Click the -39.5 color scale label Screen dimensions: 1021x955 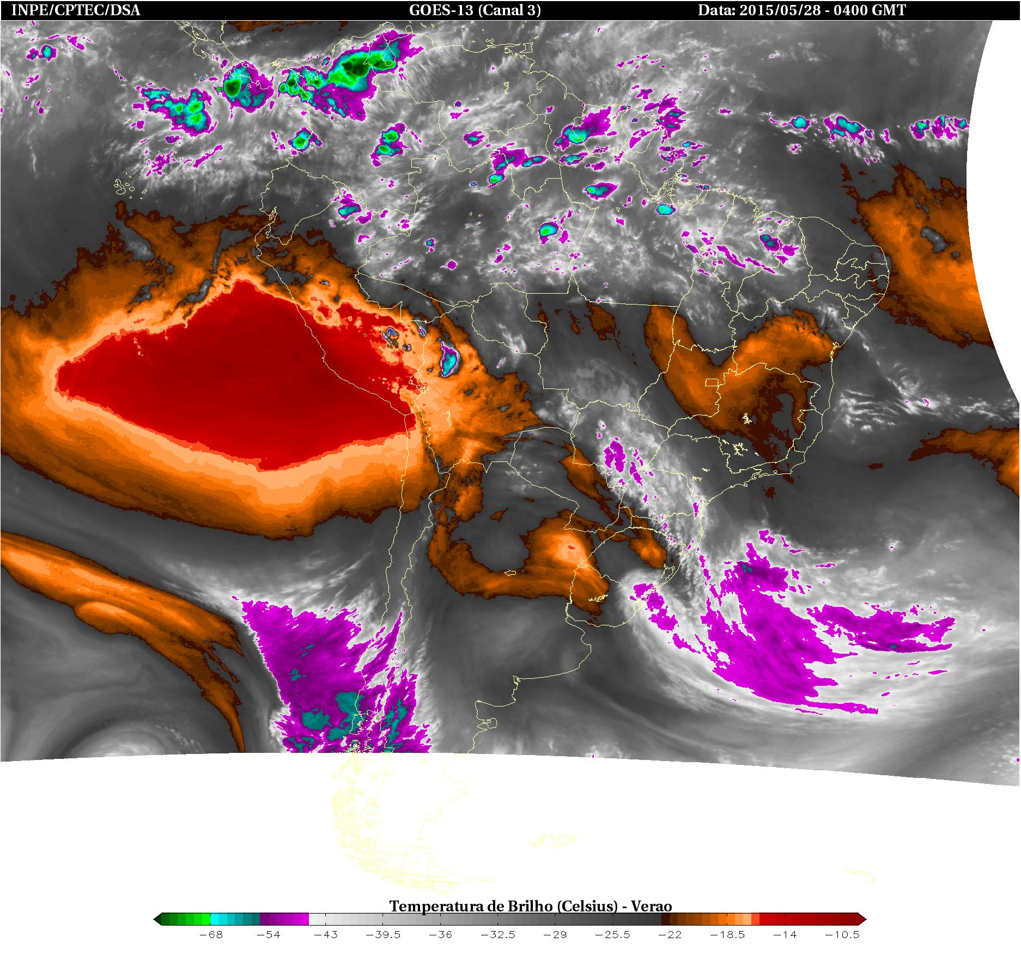tap(383, 935)
